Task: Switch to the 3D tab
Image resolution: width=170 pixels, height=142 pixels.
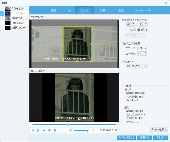Action: click(x=69, y=10)
